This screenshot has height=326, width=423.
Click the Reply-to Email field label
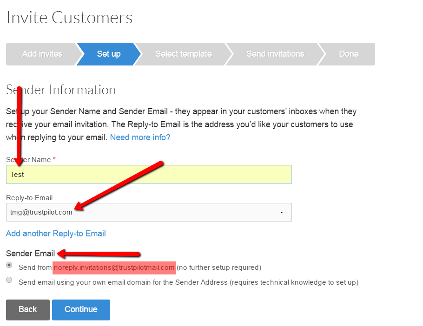point(29,198)
